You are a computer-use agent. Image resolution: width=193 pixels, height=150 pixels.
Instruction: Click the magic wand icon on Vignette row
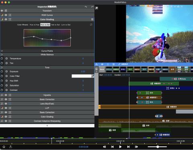pos(2,95)
